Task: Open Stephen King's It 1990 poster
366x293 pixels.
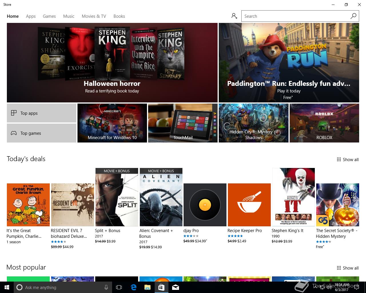Action: click(x=293, y=197)
